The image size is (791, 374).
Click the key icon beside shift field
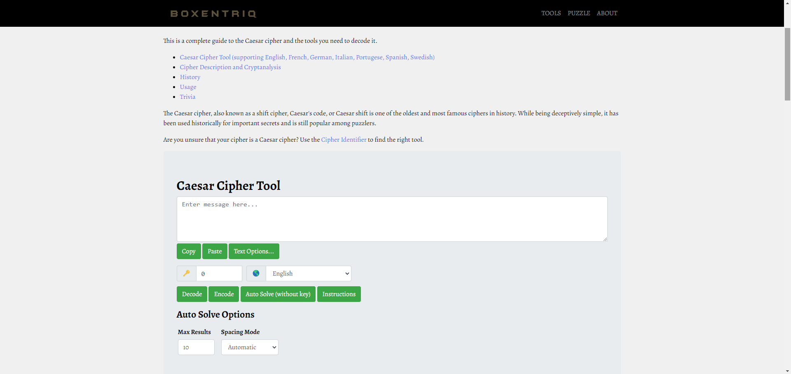click(x=187, y=273)
